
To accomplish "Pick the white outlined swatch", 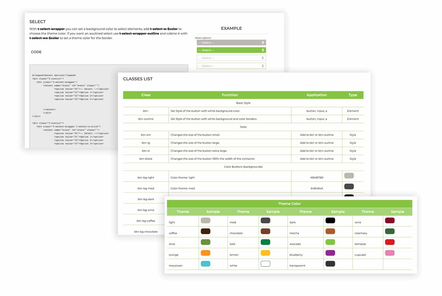I will pyautogui.click(x=265, y=264).
